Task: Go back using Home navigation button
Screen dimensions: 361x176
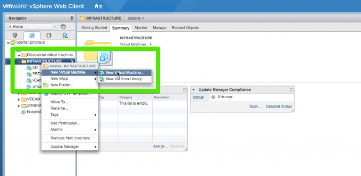Action: click(29, 27)
